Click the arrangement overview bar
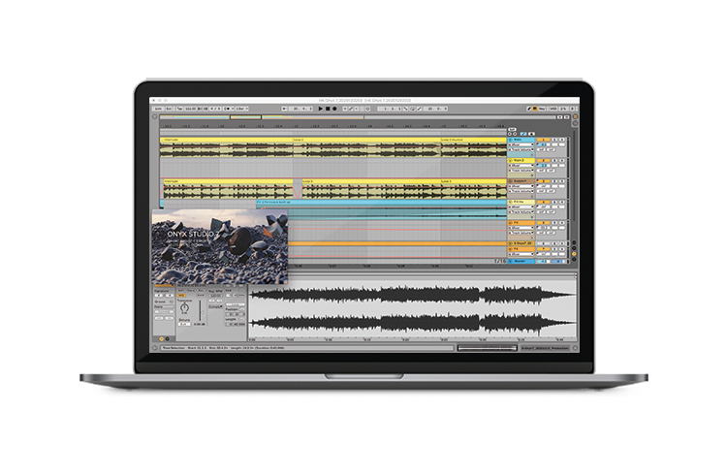Screen dimensions: 727x475 [358, 117]
